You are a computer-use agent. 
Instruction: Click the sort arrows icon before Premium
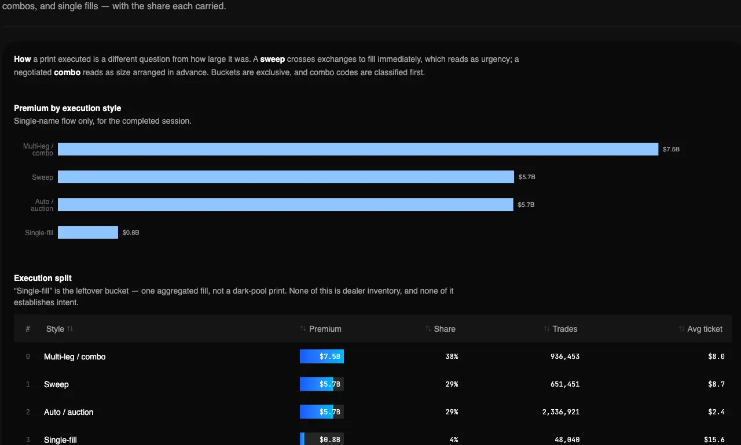(303, 329)
